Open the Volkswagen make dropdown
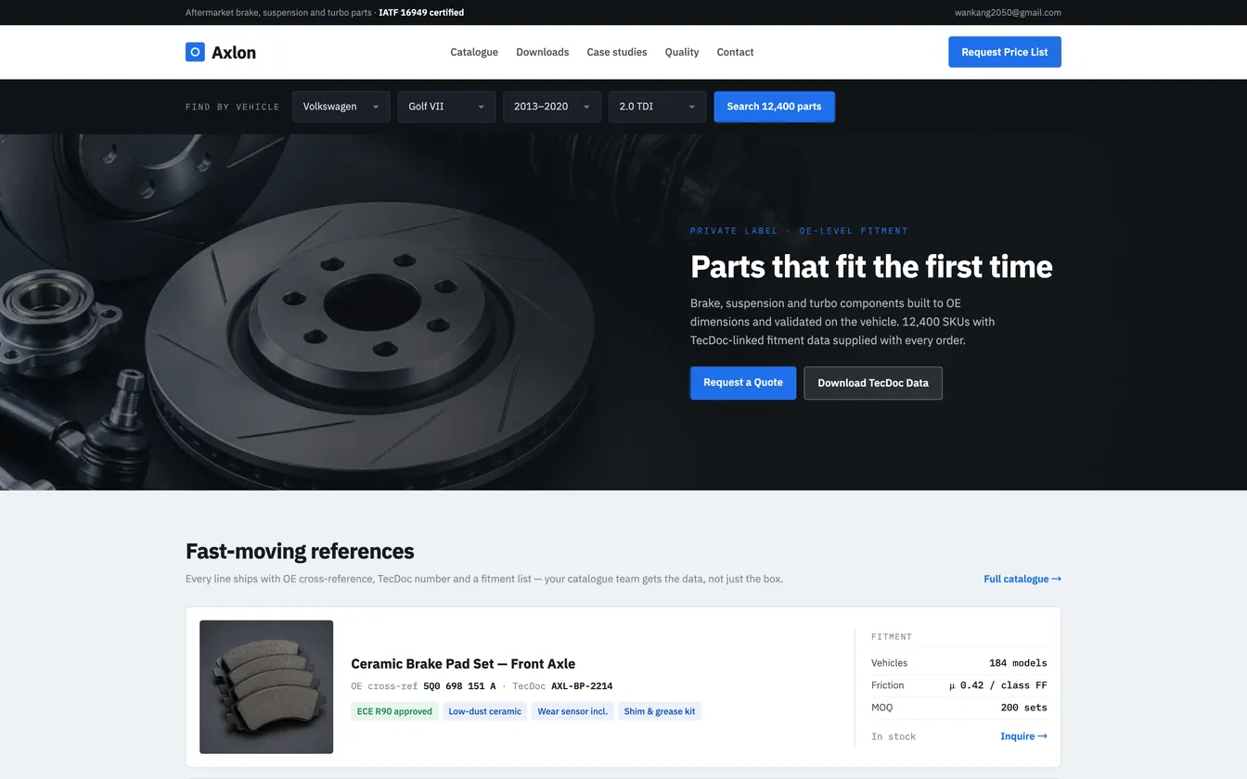1247x779 pixels. click(341, 107)
